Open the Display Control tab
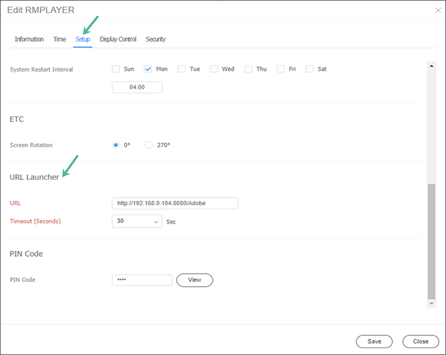The image size is (446, 355). click(118, 40)
